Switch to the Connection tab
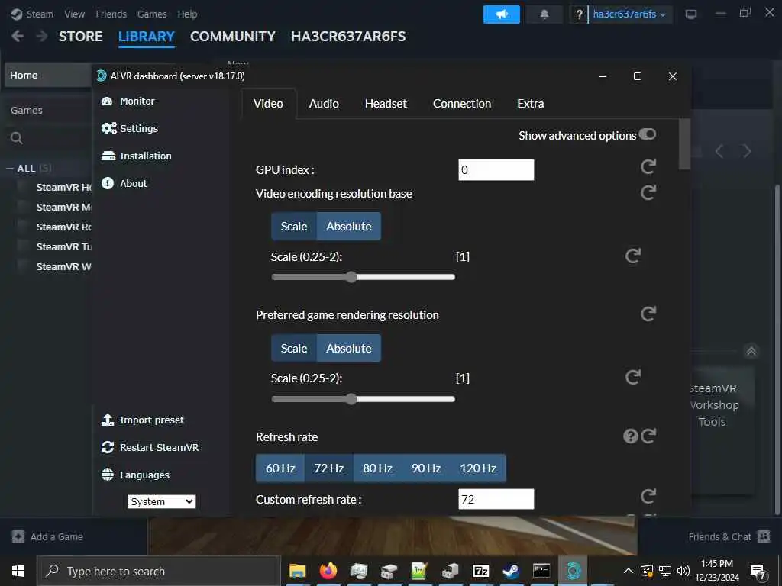Image resolution: width=782 pixels, height=586 pixels. pyautogui.click(x=462, y=104)
